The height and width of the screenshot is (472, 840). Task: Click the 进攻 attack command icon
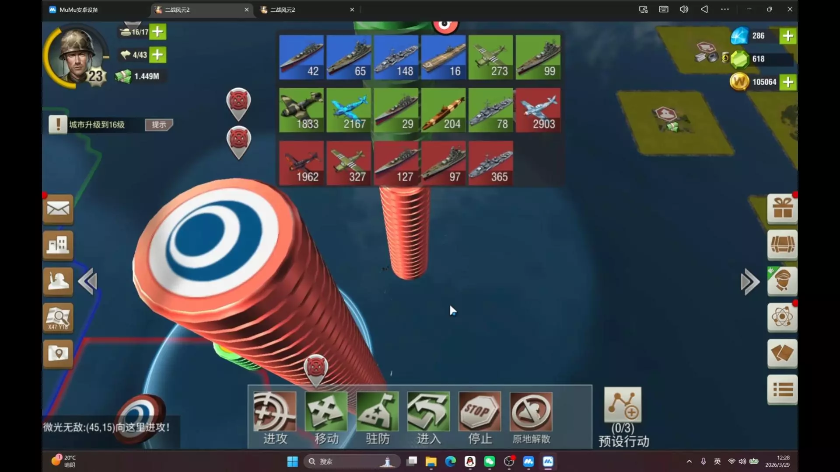(274, 412)
